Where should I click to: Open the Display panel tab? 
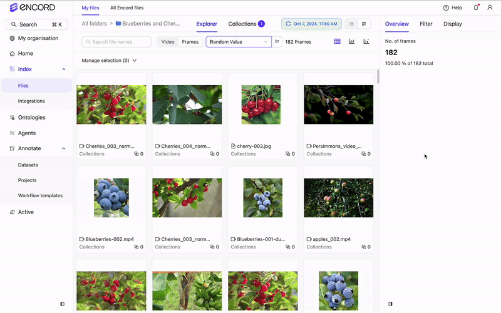coord(452,24)
